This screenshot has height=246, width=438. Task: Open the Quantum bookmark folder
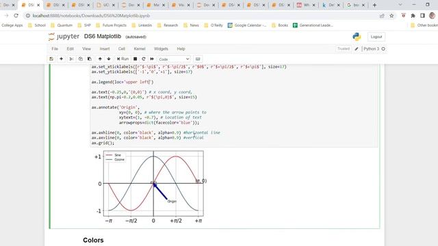tap(62, 25)
